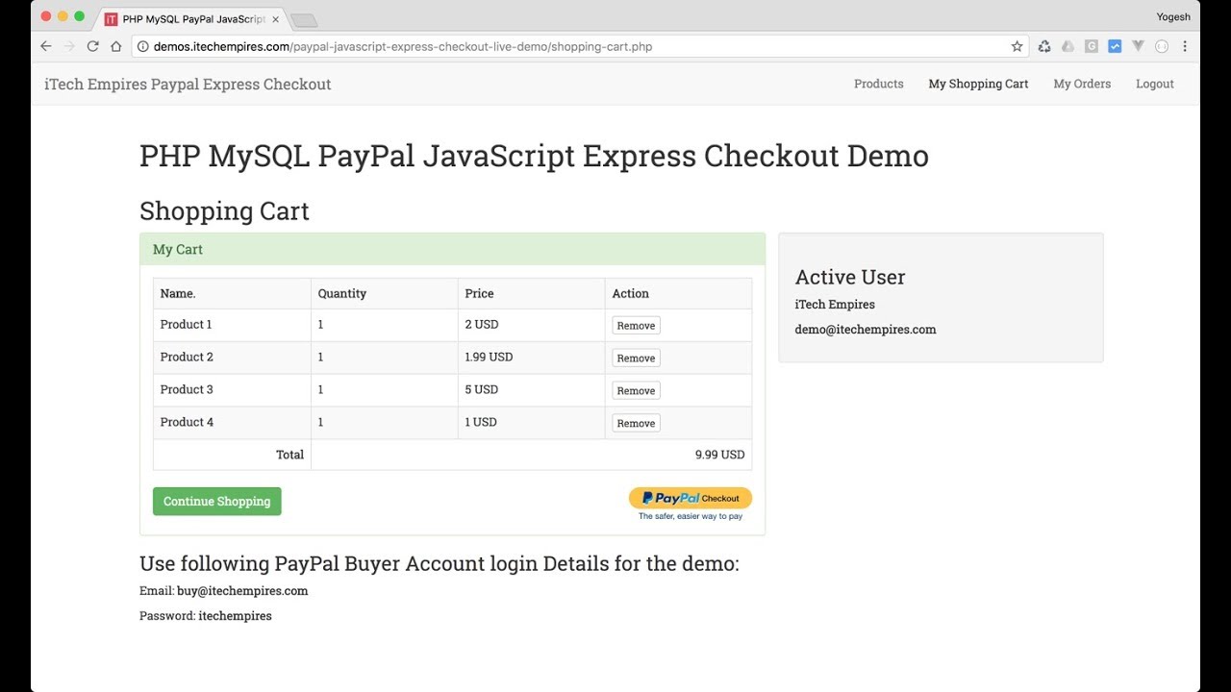Close the PHP MySQL PayPal tab
Image resolution: width=1231 pixels, height=692 pixels.
[x=275, y=19]
